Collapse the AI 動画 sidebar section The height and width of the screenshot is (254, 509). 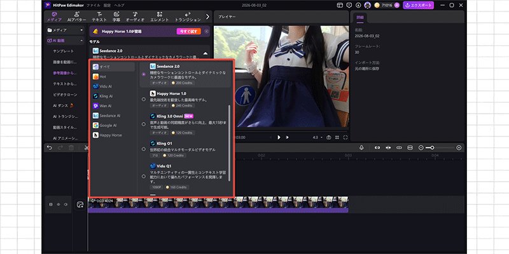pyautogui.click(x=81, y=41)
